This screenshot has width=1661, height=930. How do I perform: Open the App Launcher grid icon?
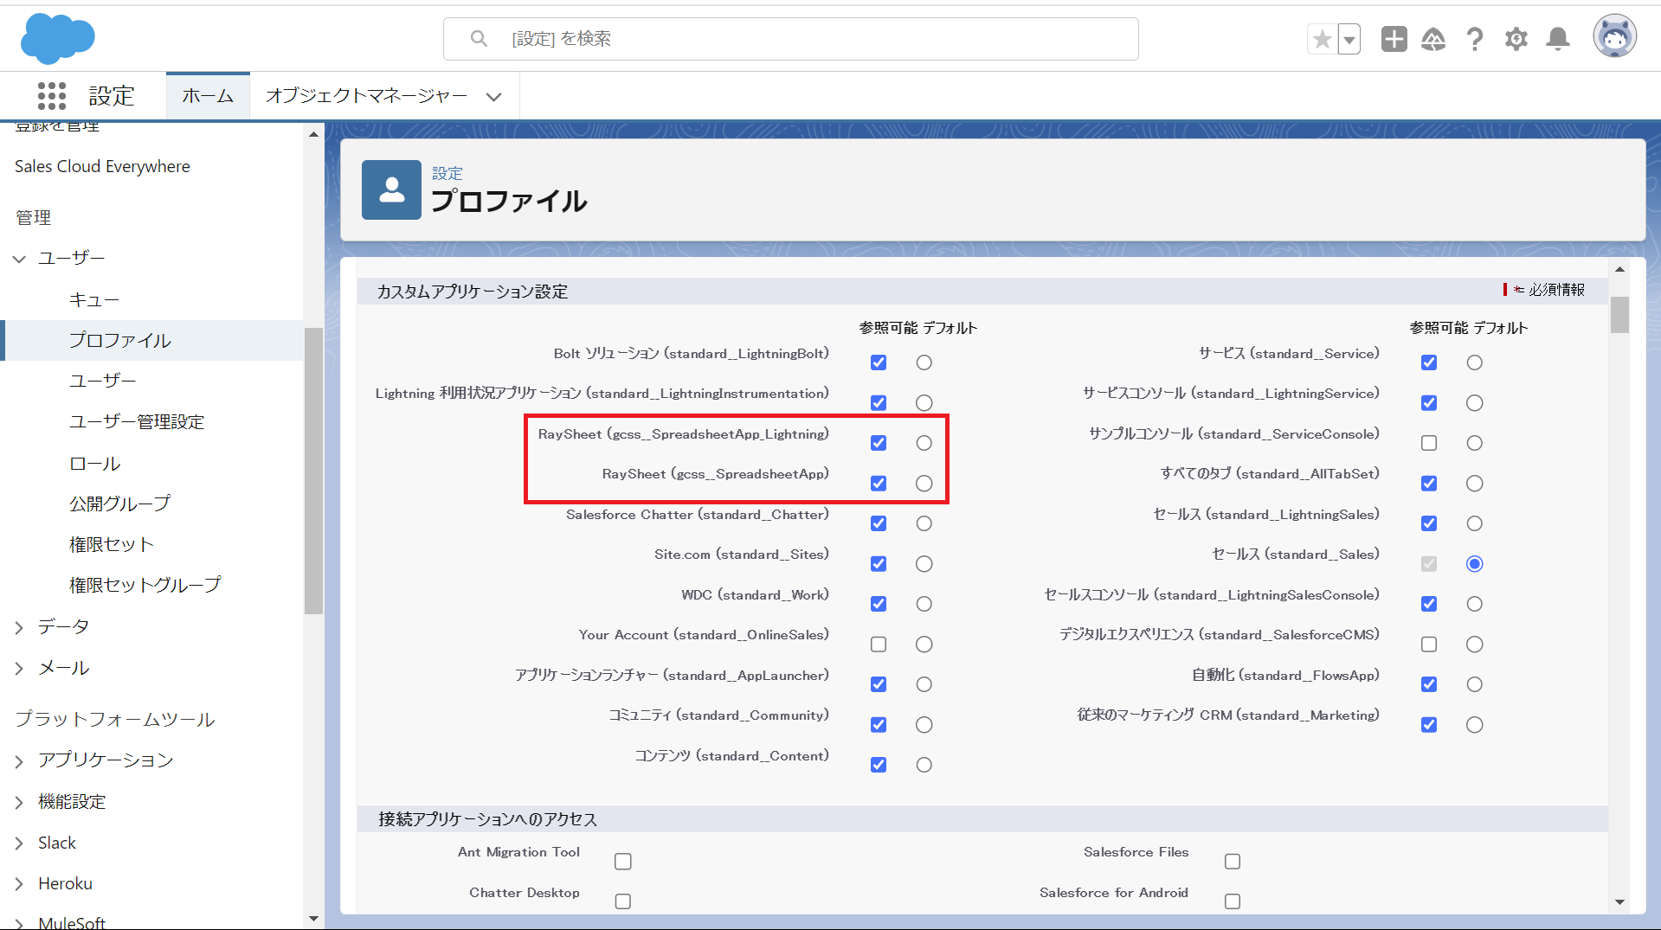[x=52, y=96]
